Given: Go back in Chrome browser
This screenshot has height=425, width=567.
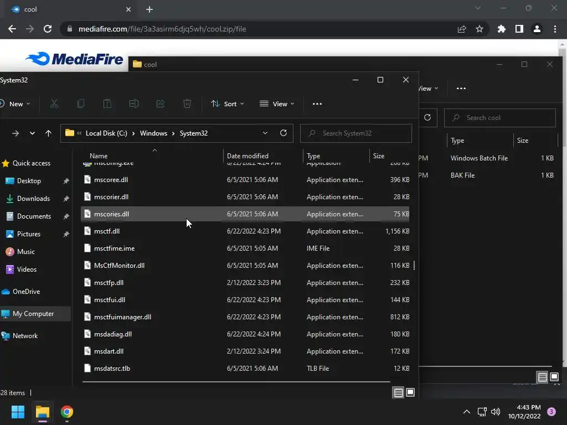Looking at the screenshot, I should pos(12,29).
